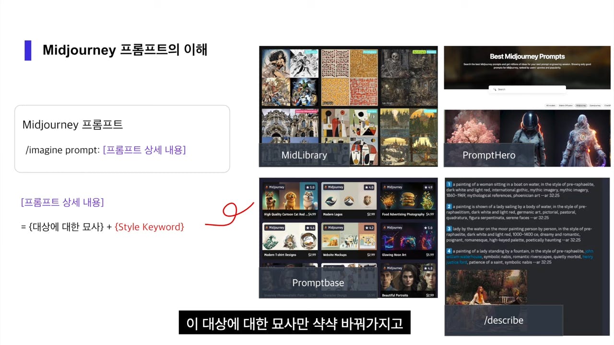Open the henry justice ford link
Viewport: 614px width, 345px height.
[x=457, y=263]
